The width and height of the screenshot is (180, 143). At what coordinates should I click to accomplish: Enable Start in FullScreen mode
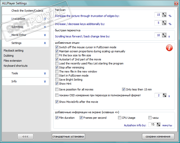pyautogui.click(x=57, y=75)
